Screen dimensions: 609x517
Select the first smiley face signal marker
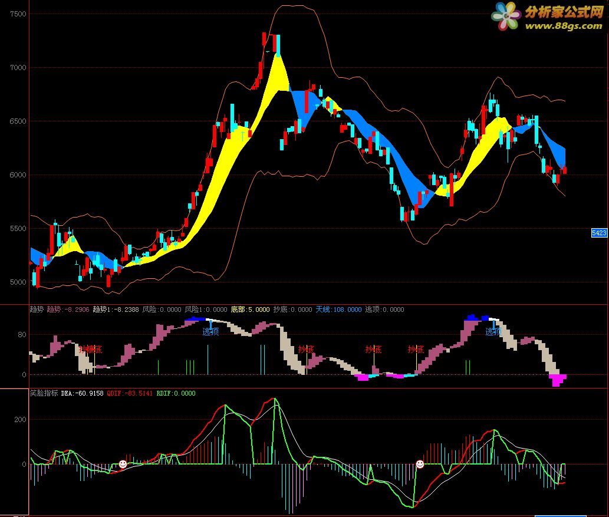(123, 464)
